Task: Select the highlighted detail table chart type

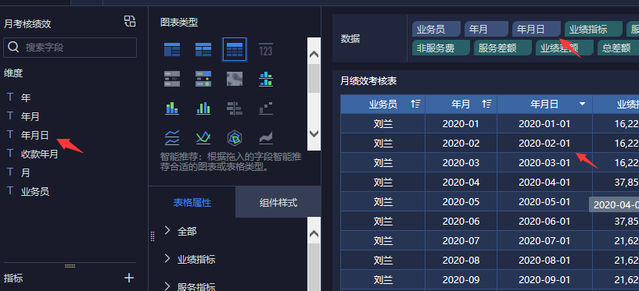Action: 235,50
